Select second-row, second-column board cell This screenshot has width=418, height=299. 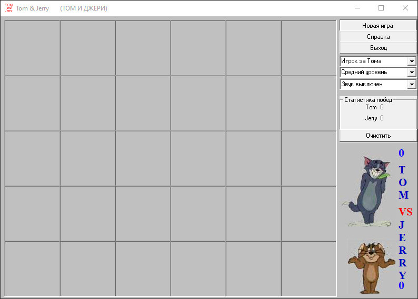point(88,103)
